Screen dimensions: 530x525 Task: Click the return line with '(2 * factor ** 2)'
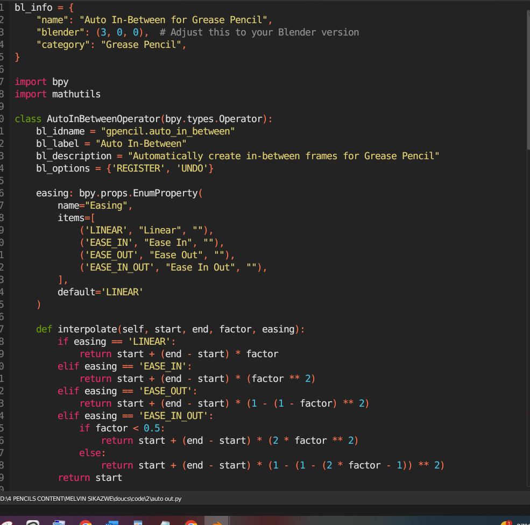pos(230,441)
